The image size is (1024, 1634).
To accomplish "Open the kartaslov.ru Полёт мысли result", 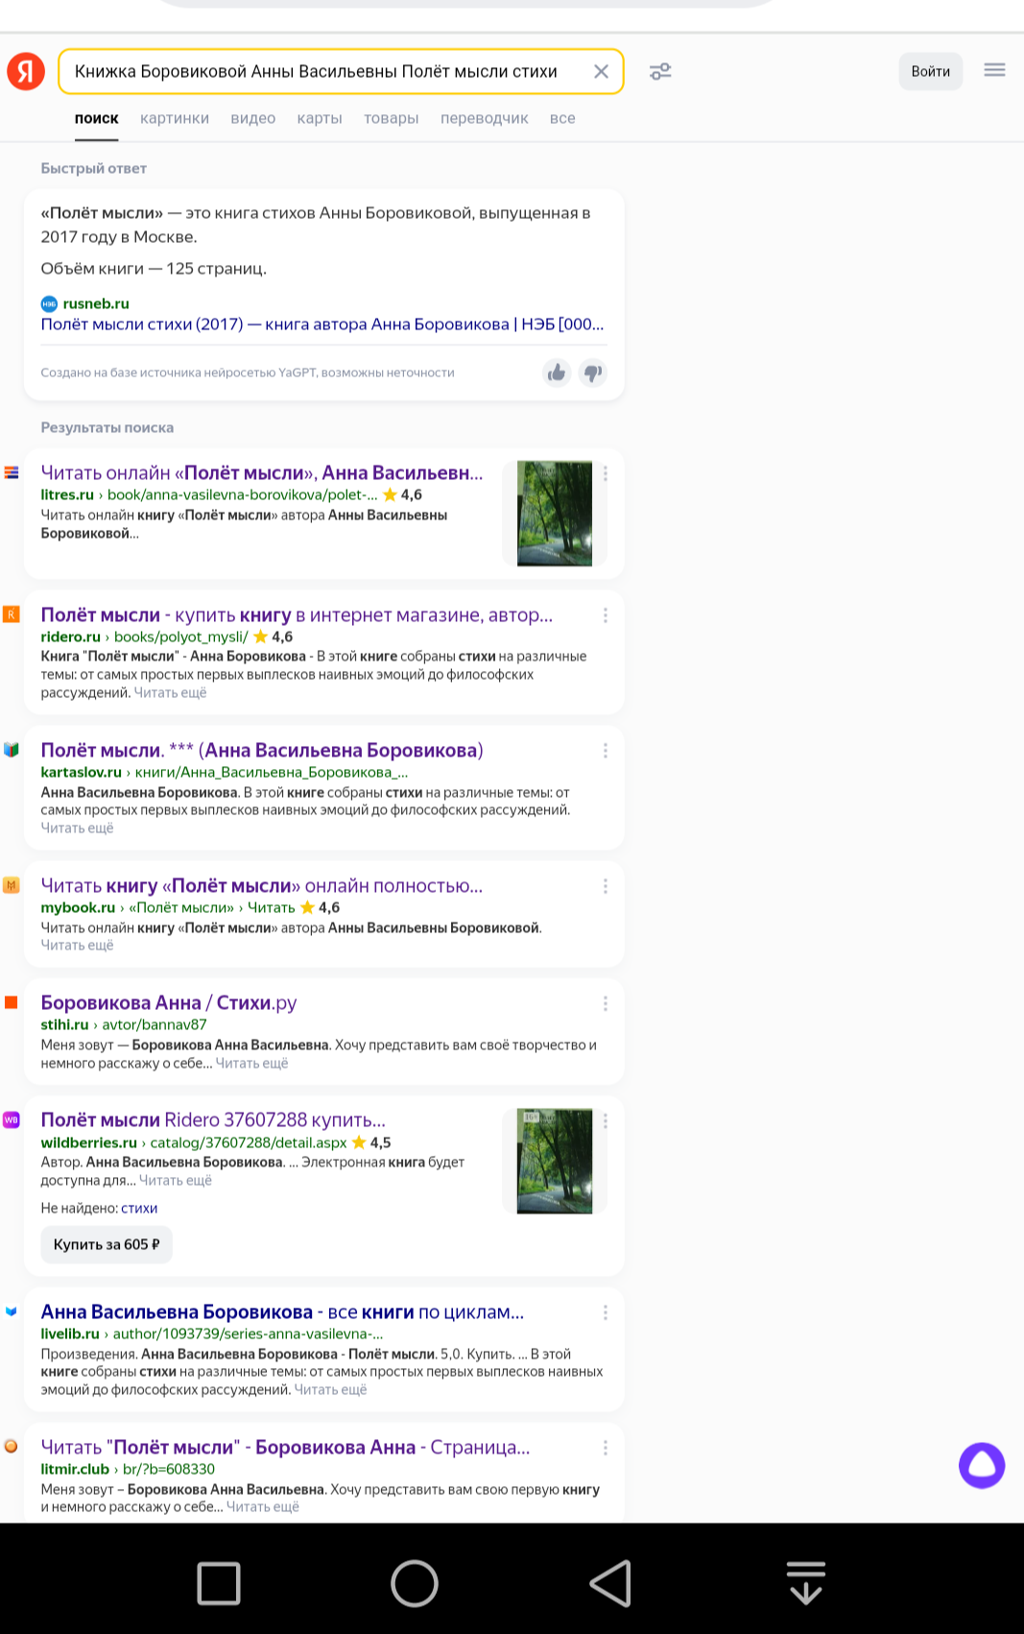I will 262,750.
